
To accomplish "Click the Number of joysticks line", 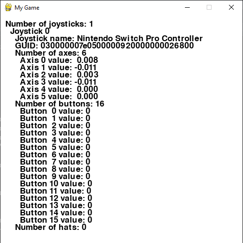I will (x=49, y=24).
